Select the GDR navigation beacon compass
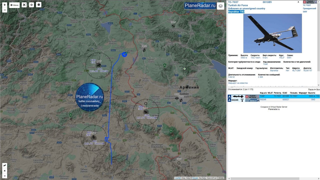Viewport: 320px width, 180px height. coord(146,112)
